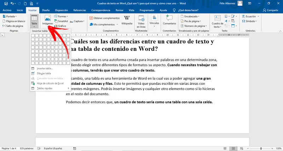Open the Encabezado dropdown

192,16
